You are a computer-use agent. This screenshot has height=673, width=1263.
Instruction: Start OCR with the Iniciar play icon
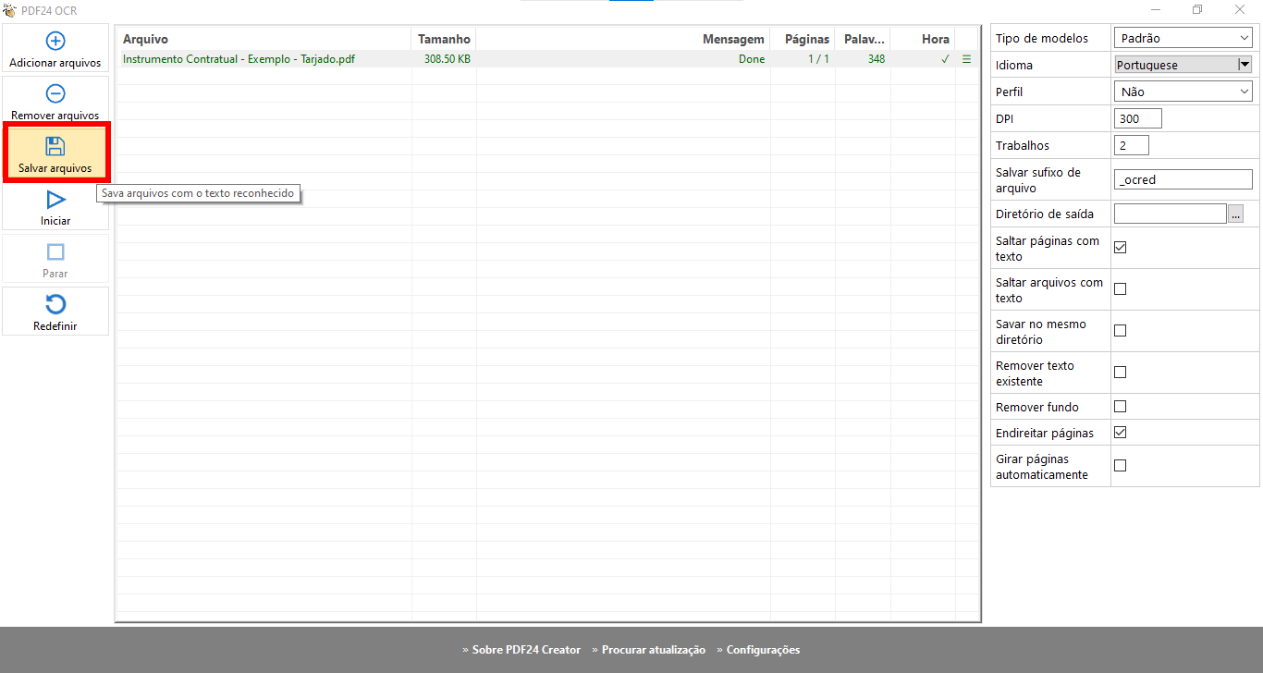click(x=55, y=200)
